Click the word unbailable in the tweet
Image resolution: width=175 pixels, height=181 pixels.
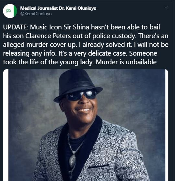coord(141,62)
